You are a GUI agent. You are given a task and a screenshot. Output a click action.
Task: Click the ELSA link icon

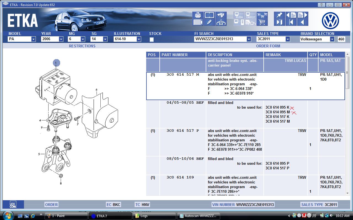(x=239, y=15)
